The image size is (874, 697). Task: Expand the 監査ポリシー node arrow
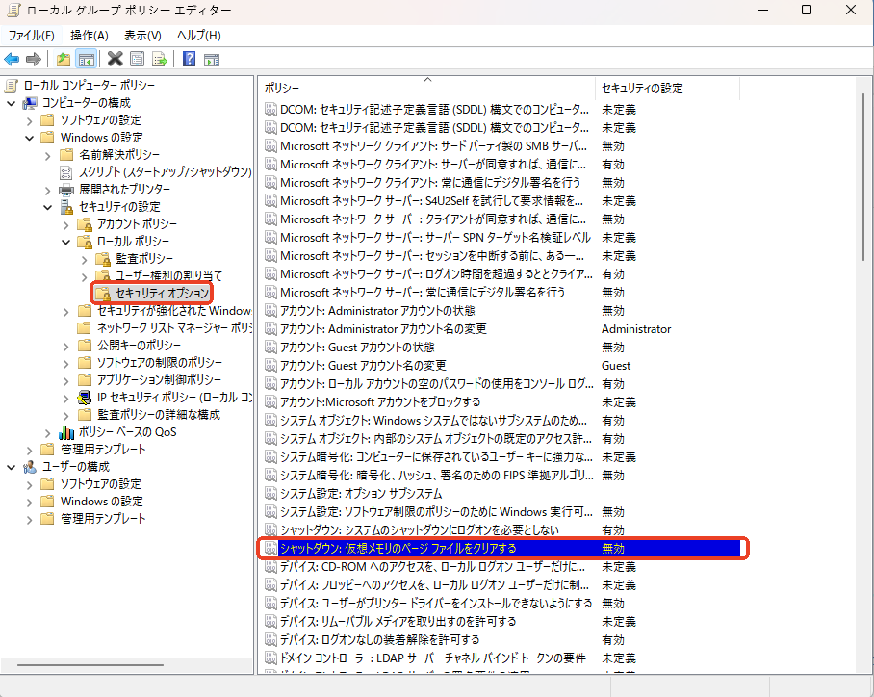tap(84, 259)
